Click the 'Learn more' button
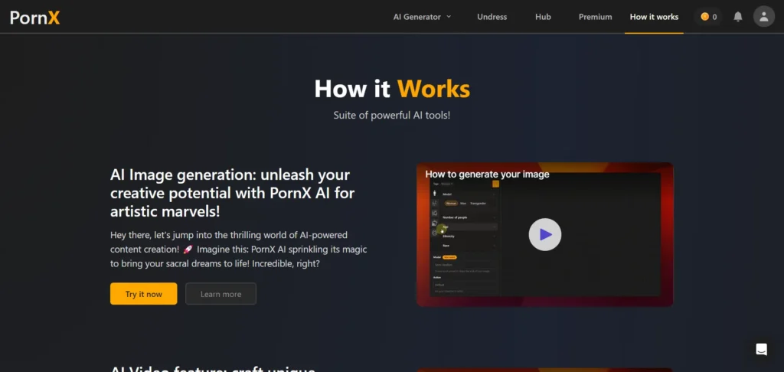Screen dimensions: 784x372 pyautogui.click(x=220, y=294)
